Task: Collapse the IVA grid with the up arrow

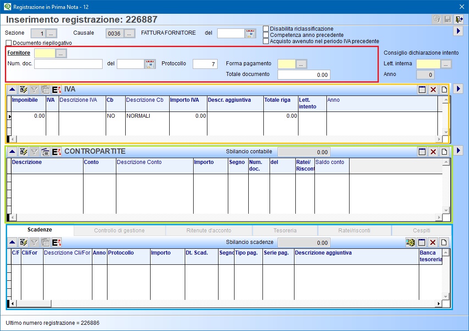Action: click(12, 89)
